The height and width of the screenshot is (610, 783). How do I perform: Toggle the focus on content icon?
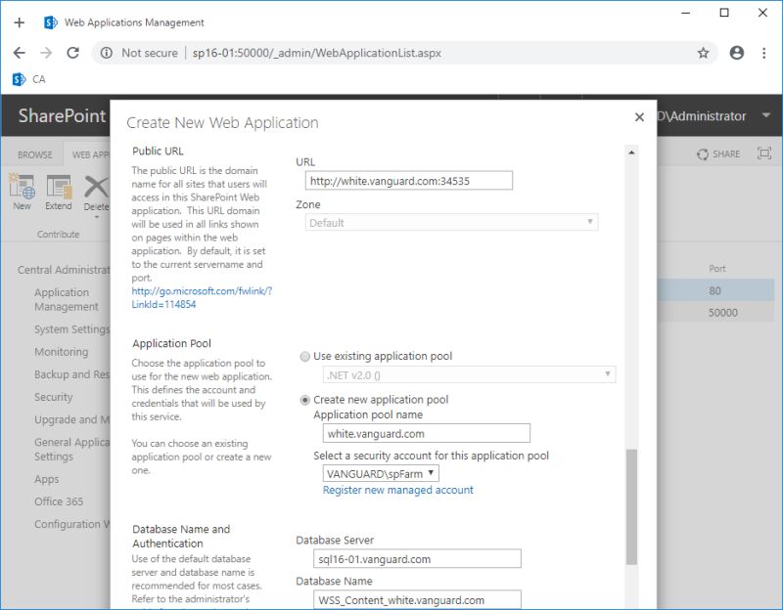764,153
